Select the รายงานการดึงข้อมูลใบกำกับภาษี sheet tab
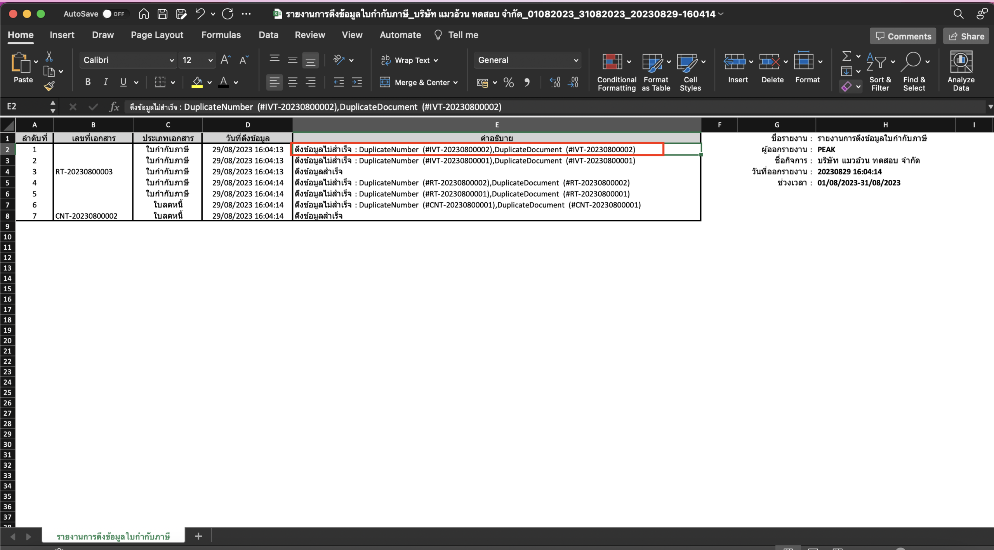Image resolution: width=994 pixels, height=550 pixels. tap(113, 536)
